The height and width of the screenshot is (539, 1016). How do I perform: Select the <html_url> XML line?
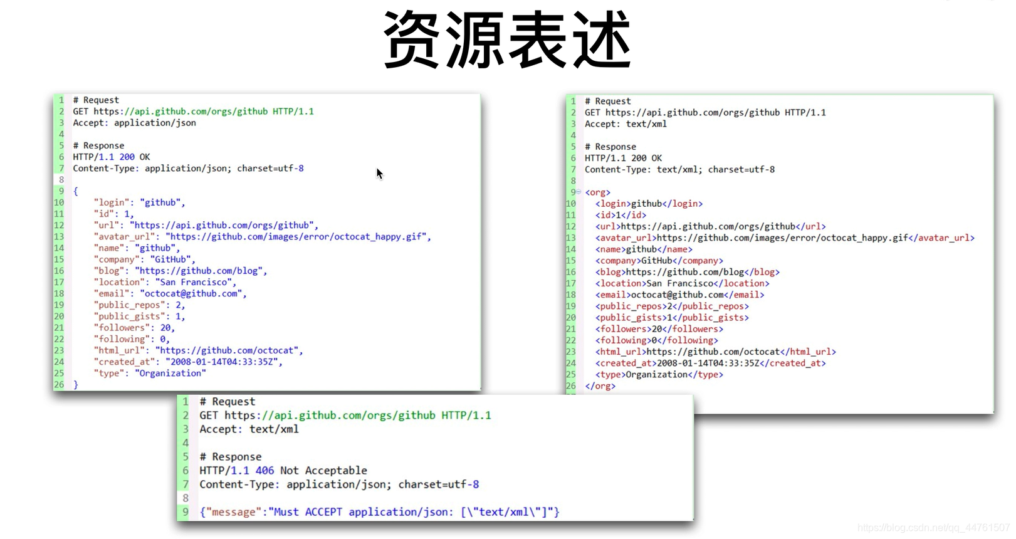click(716, 352)
